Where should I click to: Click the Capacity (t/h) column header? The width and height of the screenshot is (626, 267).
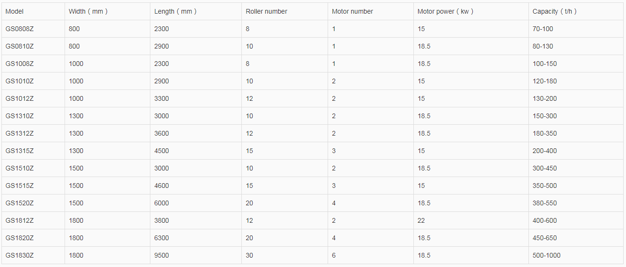554,11
